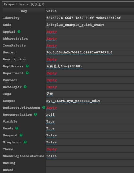Toggle the Visible value True
The width and height of the screenshot is (134, 173).
pyautogui.click(x=50, y=121)
